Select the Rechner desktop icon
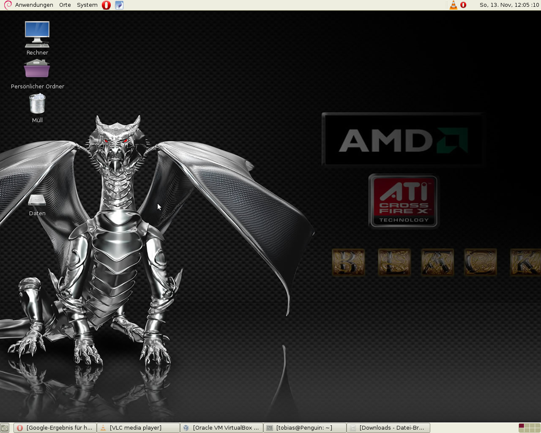541x433 pixels. tap(37, 35)
